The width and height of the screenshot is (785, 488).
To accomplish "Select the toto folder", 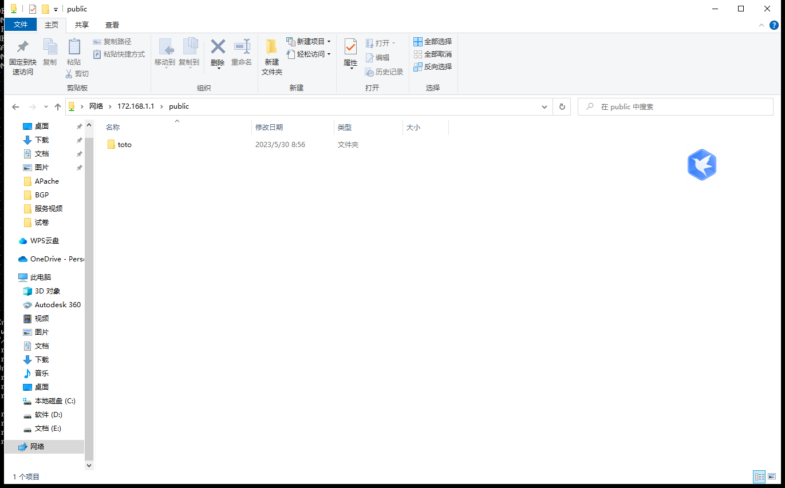I will [124, 145].
